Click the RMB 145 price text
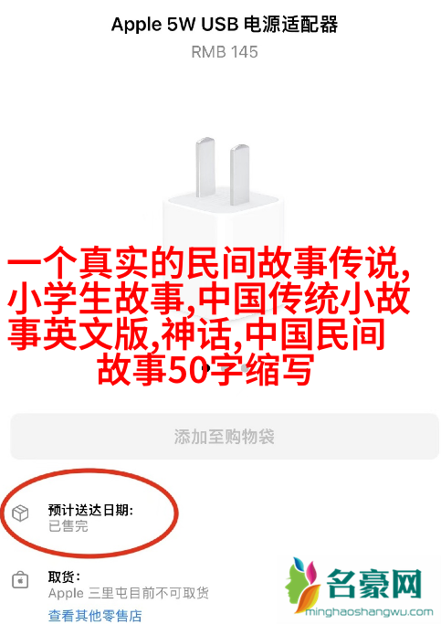This screenshot has height=624, width=441. click(225, 52)
